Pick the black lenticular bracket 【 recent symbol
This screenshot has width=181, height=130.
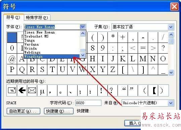coord(153,90)
